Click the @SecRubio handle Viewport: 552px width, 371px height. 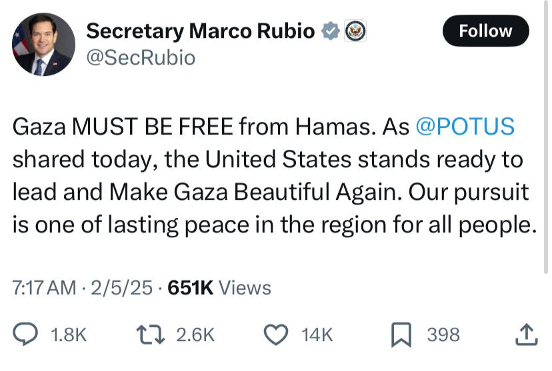[141, 58]
